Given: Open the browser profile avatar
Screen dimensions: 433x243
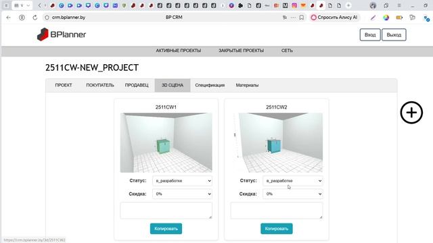Looking at the screenshot, I should (373, 5).
